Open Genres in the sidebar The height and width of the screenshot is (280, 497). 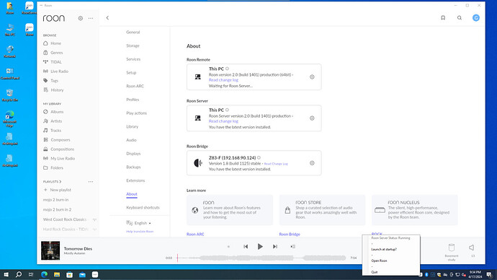[x=57, y=53]
